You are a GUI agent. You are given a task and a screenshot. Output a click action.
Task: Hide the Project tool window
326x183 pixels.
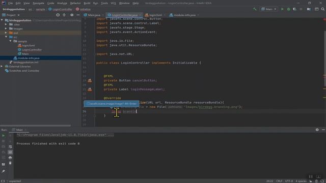[78, 15]
